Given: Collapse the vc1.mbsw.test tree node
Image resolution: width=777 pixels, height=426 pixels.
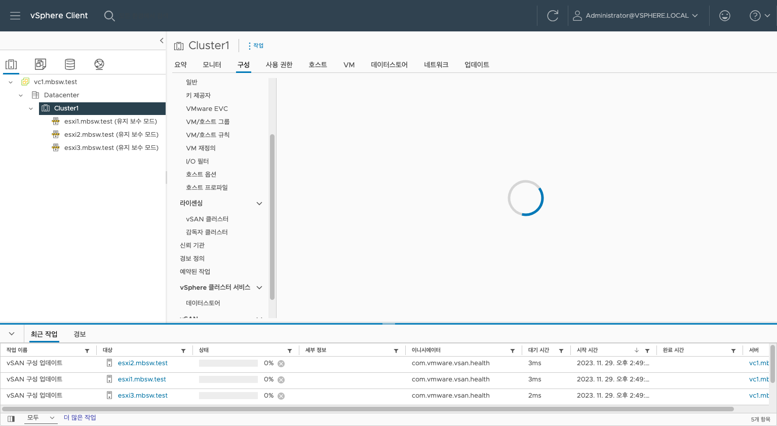Looking at the screenshot, I should tap(11, 82).
